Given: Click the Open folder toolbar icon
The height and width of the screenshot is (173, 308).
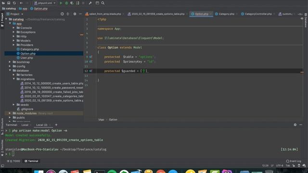Looking at the screenshot, I should click(3, 3).
